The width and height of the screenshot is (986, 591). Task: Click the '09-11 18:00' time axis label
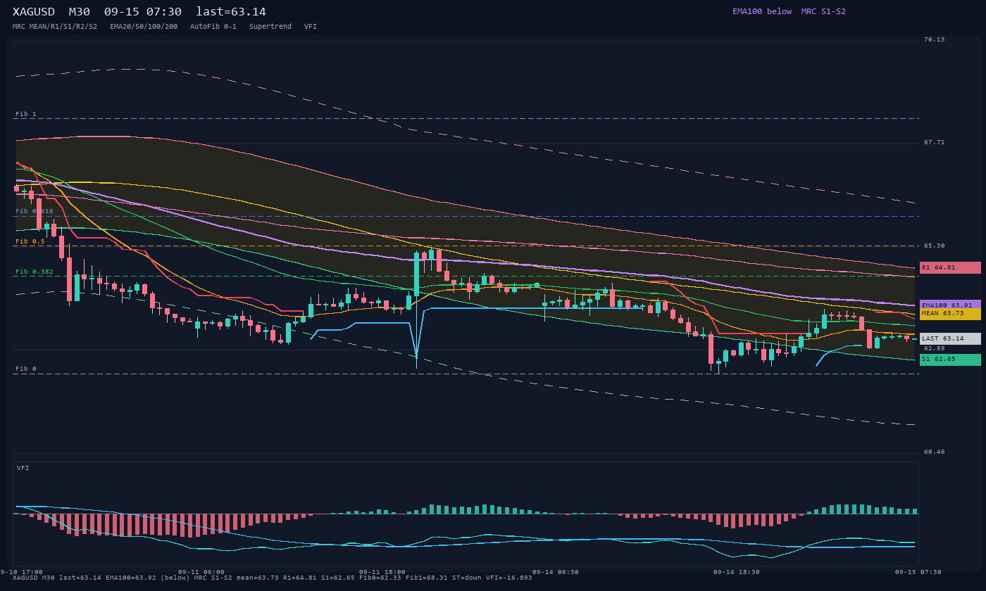click(x=382, y=572)
